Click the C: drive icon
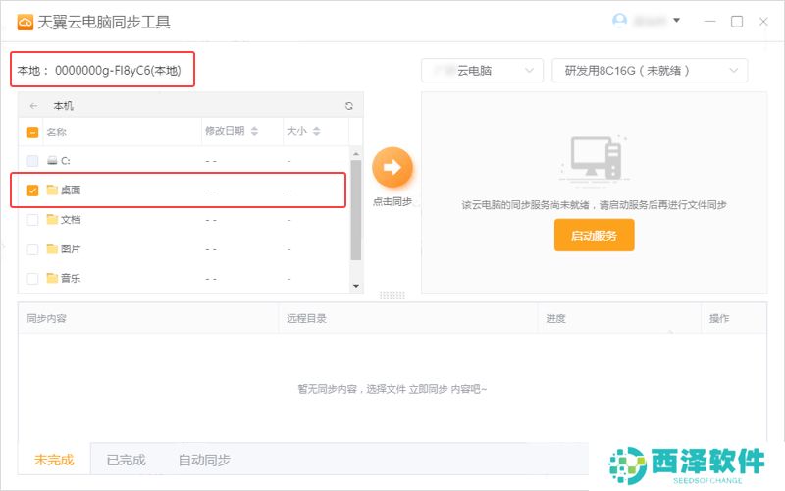The image size is (785, 491). coord(52,160)
